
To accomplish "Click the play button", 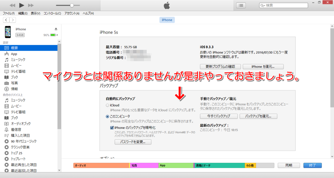I will [22, 5].
